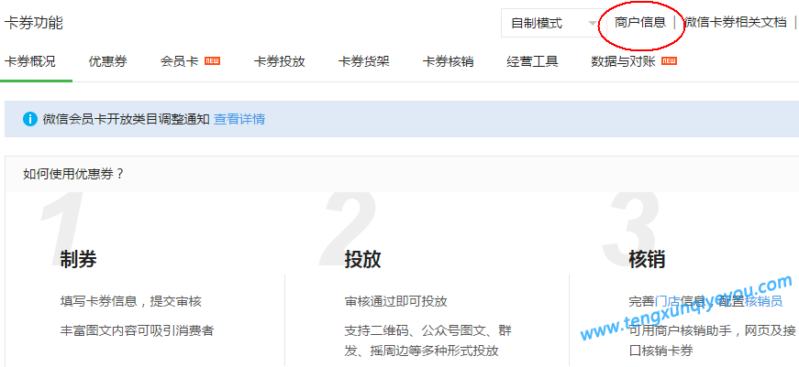799x367 pixels.
Task: Click the 投放 step heading
Action: [362, 260]
